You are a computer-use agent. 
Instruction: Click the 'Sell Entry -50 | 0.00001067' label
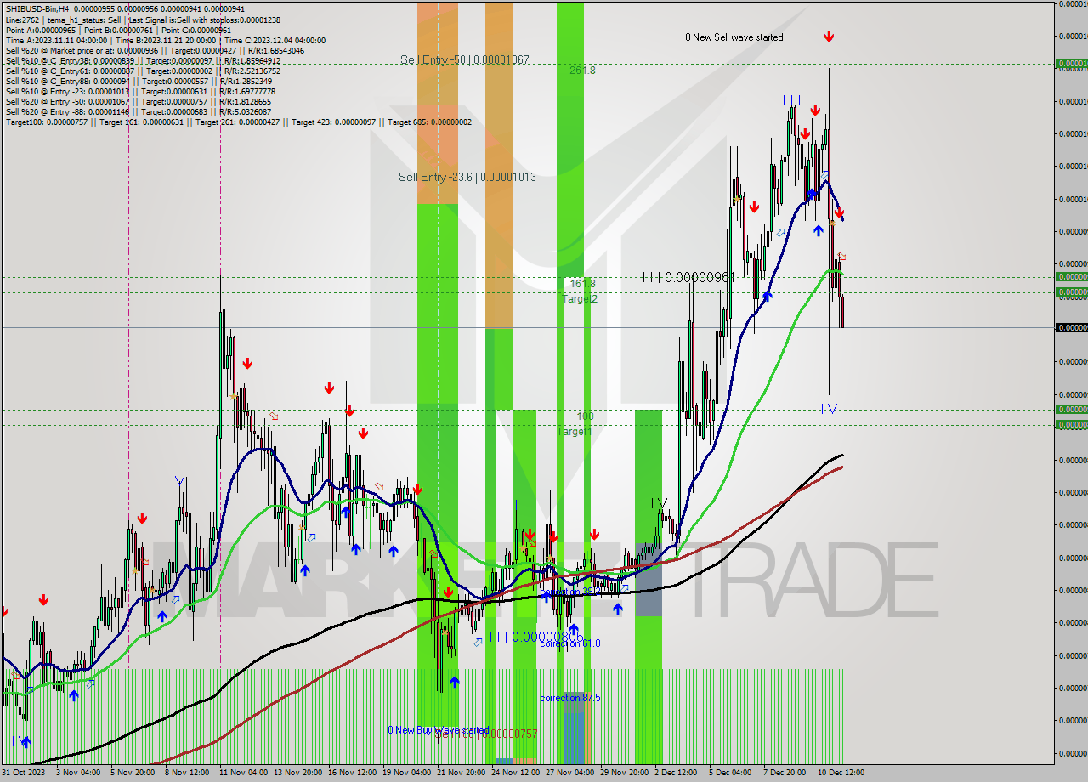(465, 59)
